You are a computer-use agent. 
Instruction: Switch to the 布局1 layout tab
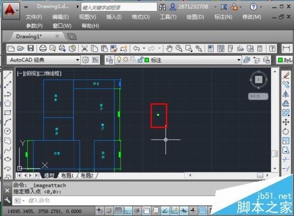click(x=68, y=176)
